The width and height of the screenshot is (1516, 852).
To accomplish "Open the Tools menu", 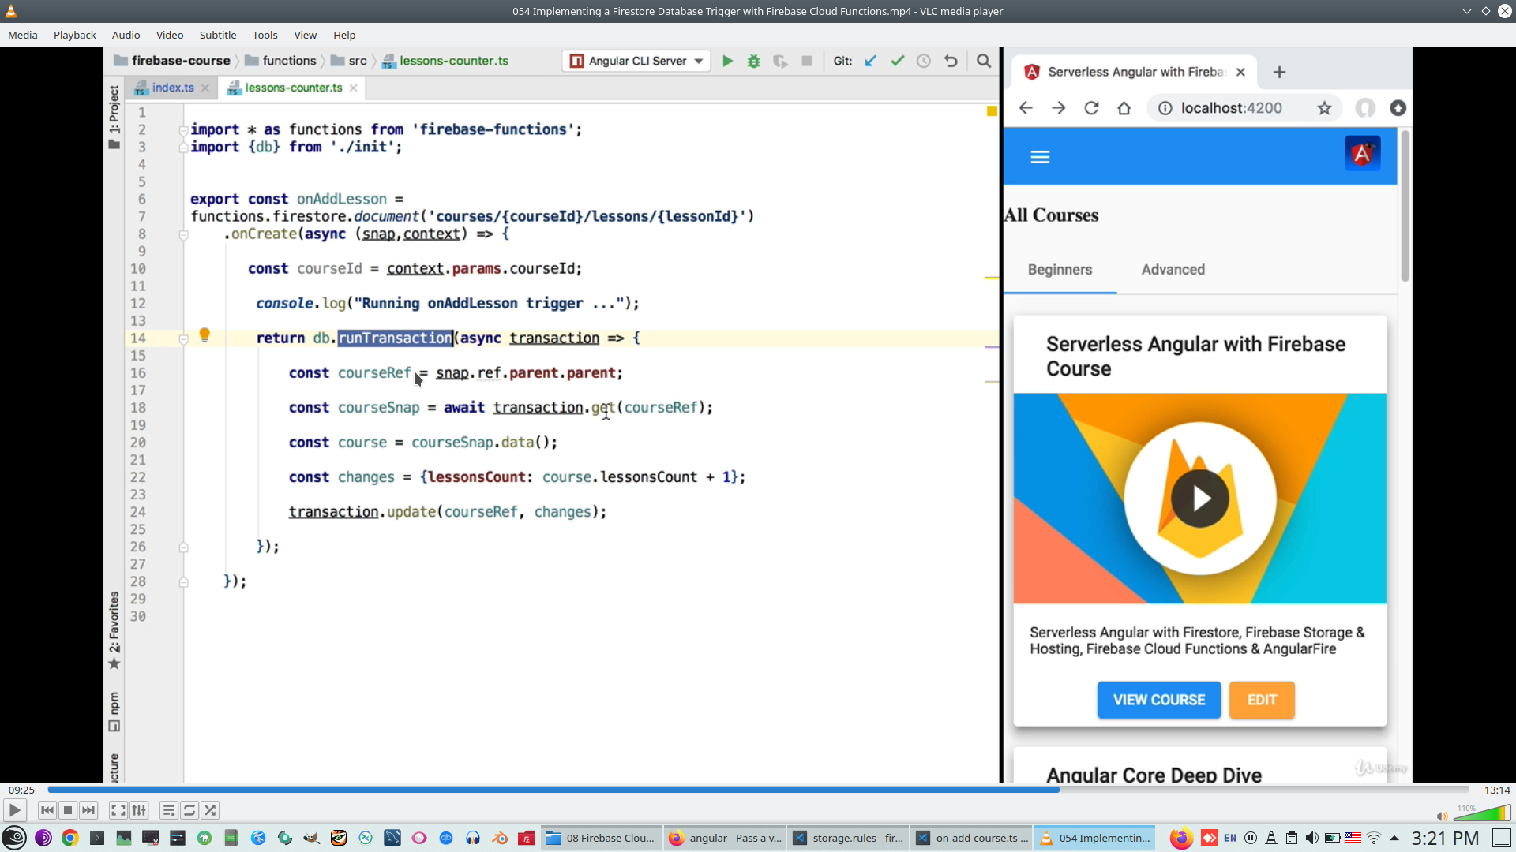I will click(265, 35).
